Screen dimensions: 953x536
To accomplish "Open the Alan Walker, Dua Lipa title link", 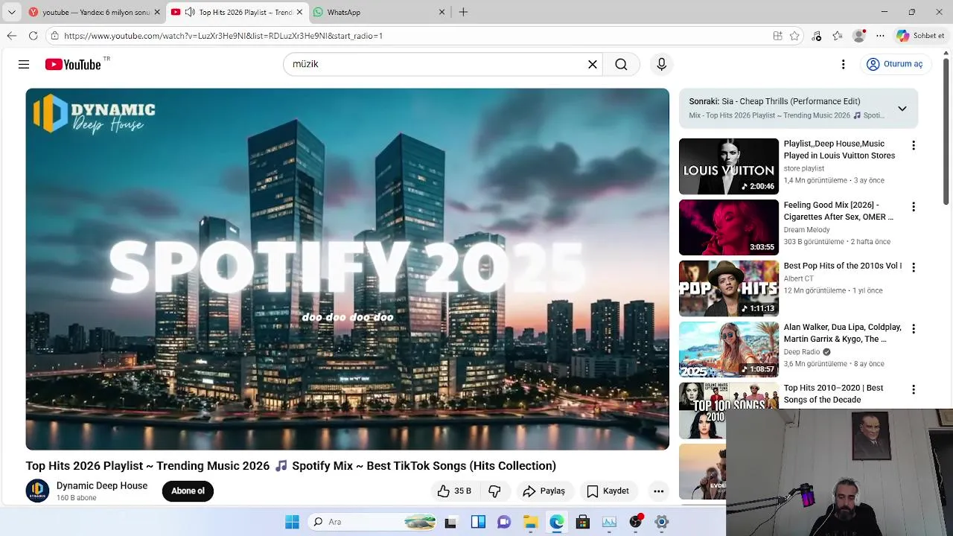I will tap(842, 333).
